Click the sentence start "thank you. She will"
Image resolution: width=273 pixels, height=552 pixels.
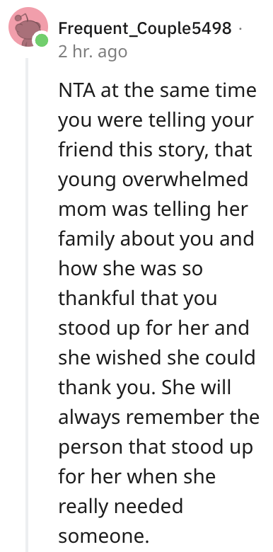click(144, 388)
